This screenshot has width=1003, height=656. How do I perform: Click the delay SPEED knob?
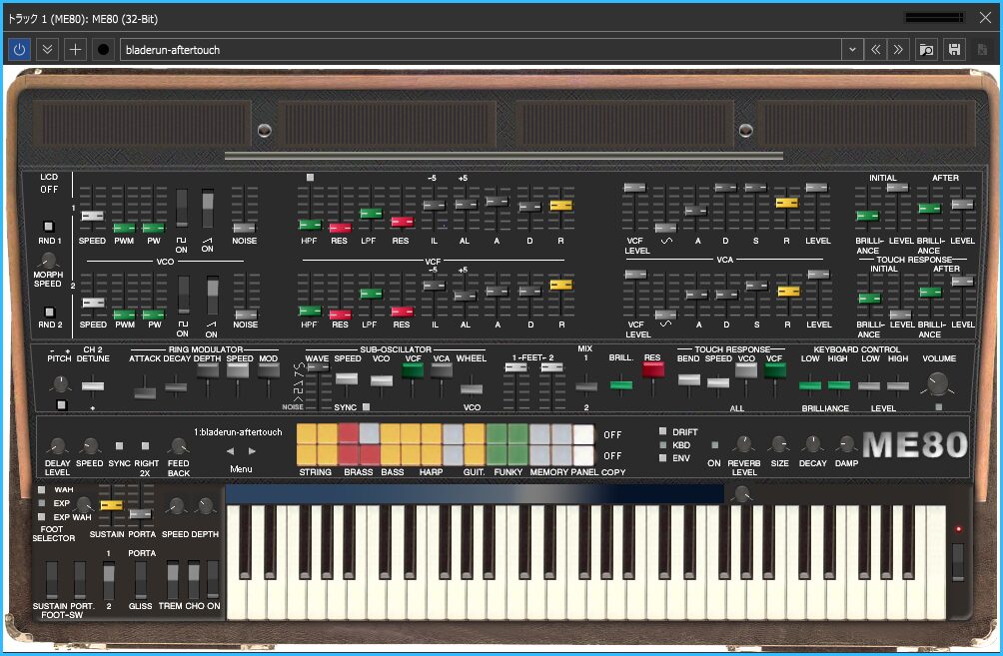click(90, 445)
